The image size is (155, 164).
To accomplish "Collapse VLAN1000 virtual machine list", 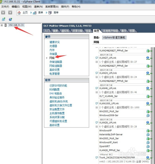I will point(97,107).
